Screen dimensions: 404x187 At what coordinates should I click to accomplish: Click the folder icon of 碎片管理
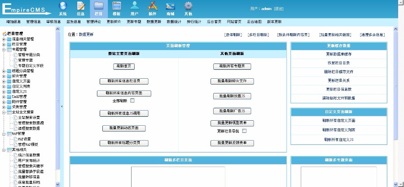9,76
